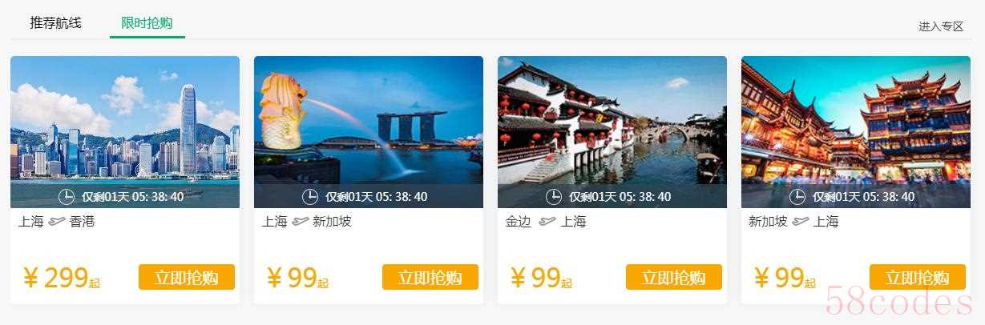
Task: Click airplane icon between 新加坡 and 上海
Action: click(801, 222)
